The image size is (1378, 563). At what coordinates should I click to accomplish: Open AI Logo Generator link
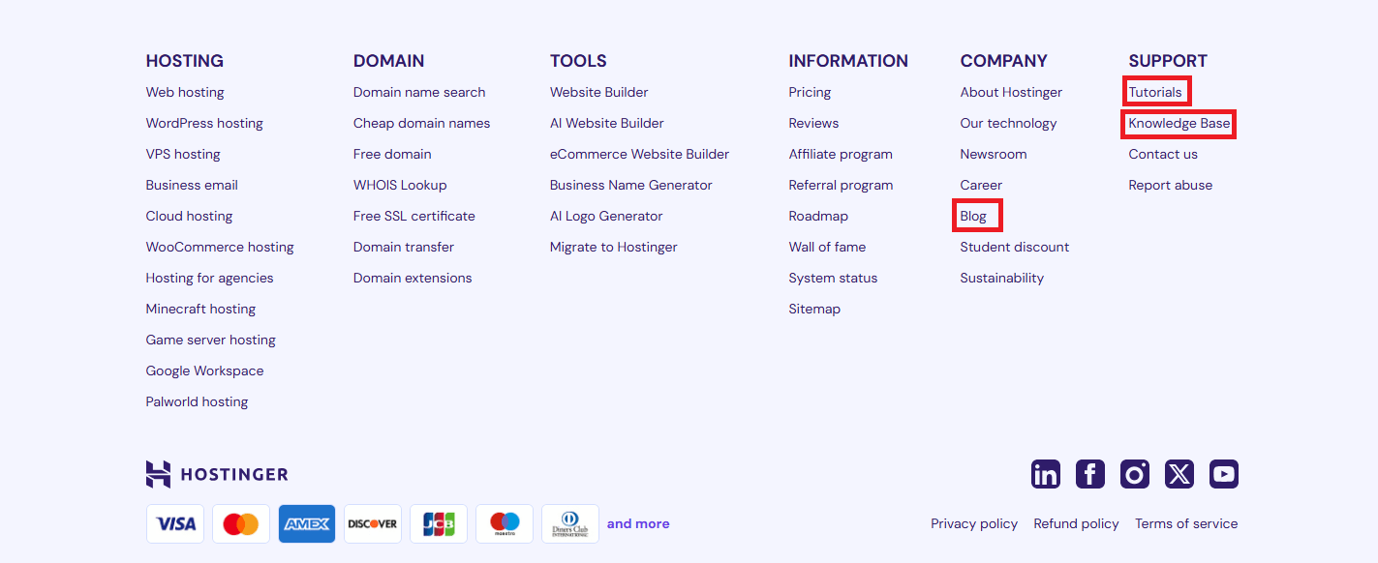[x=606, y=216]
